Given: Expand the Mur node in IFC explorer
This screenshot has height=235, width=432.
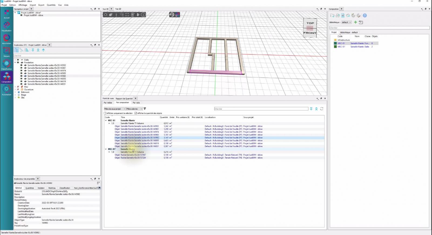Looking at the screenshot, I should click(x=15, y=87).
